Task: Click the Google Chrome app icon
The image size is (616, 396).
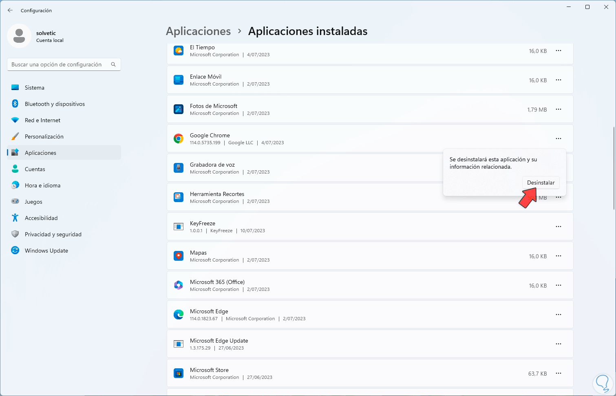Action: coord(179,139)
